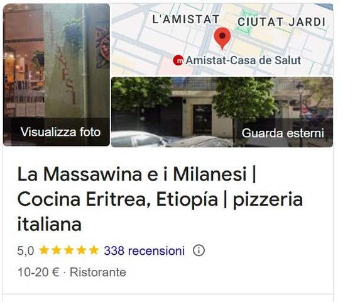
Task: Click the Amistat-Casa de Salut station label
Action: (x=243, y=60)
